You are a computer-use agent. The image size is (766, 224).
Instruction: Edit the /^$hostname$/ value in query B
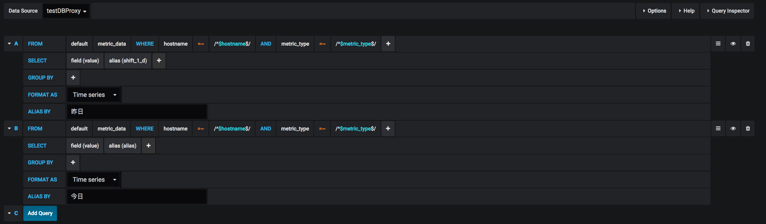pyautogui.click(x=232, y=129)
